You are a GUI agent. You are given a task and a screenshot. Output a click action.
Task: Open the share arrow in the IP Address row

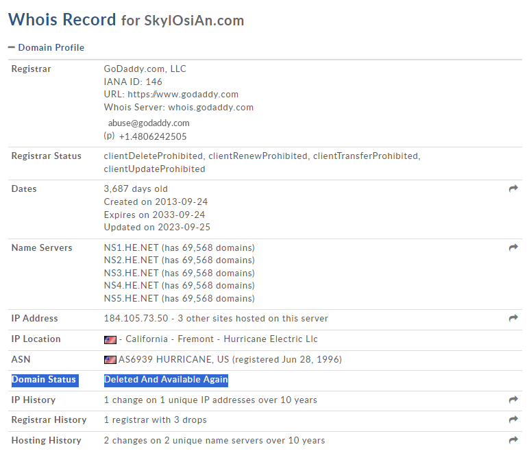click(x=513, y=318)
